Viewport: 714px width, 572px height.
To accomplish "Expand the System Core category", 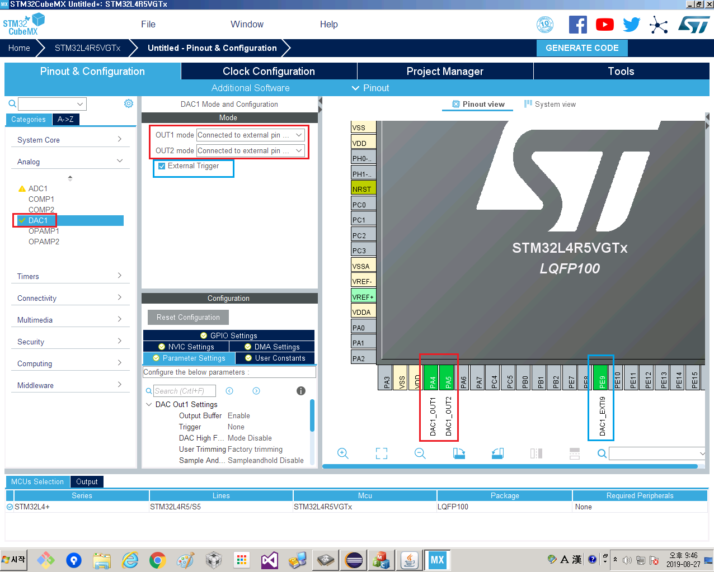I will [70, 140].
